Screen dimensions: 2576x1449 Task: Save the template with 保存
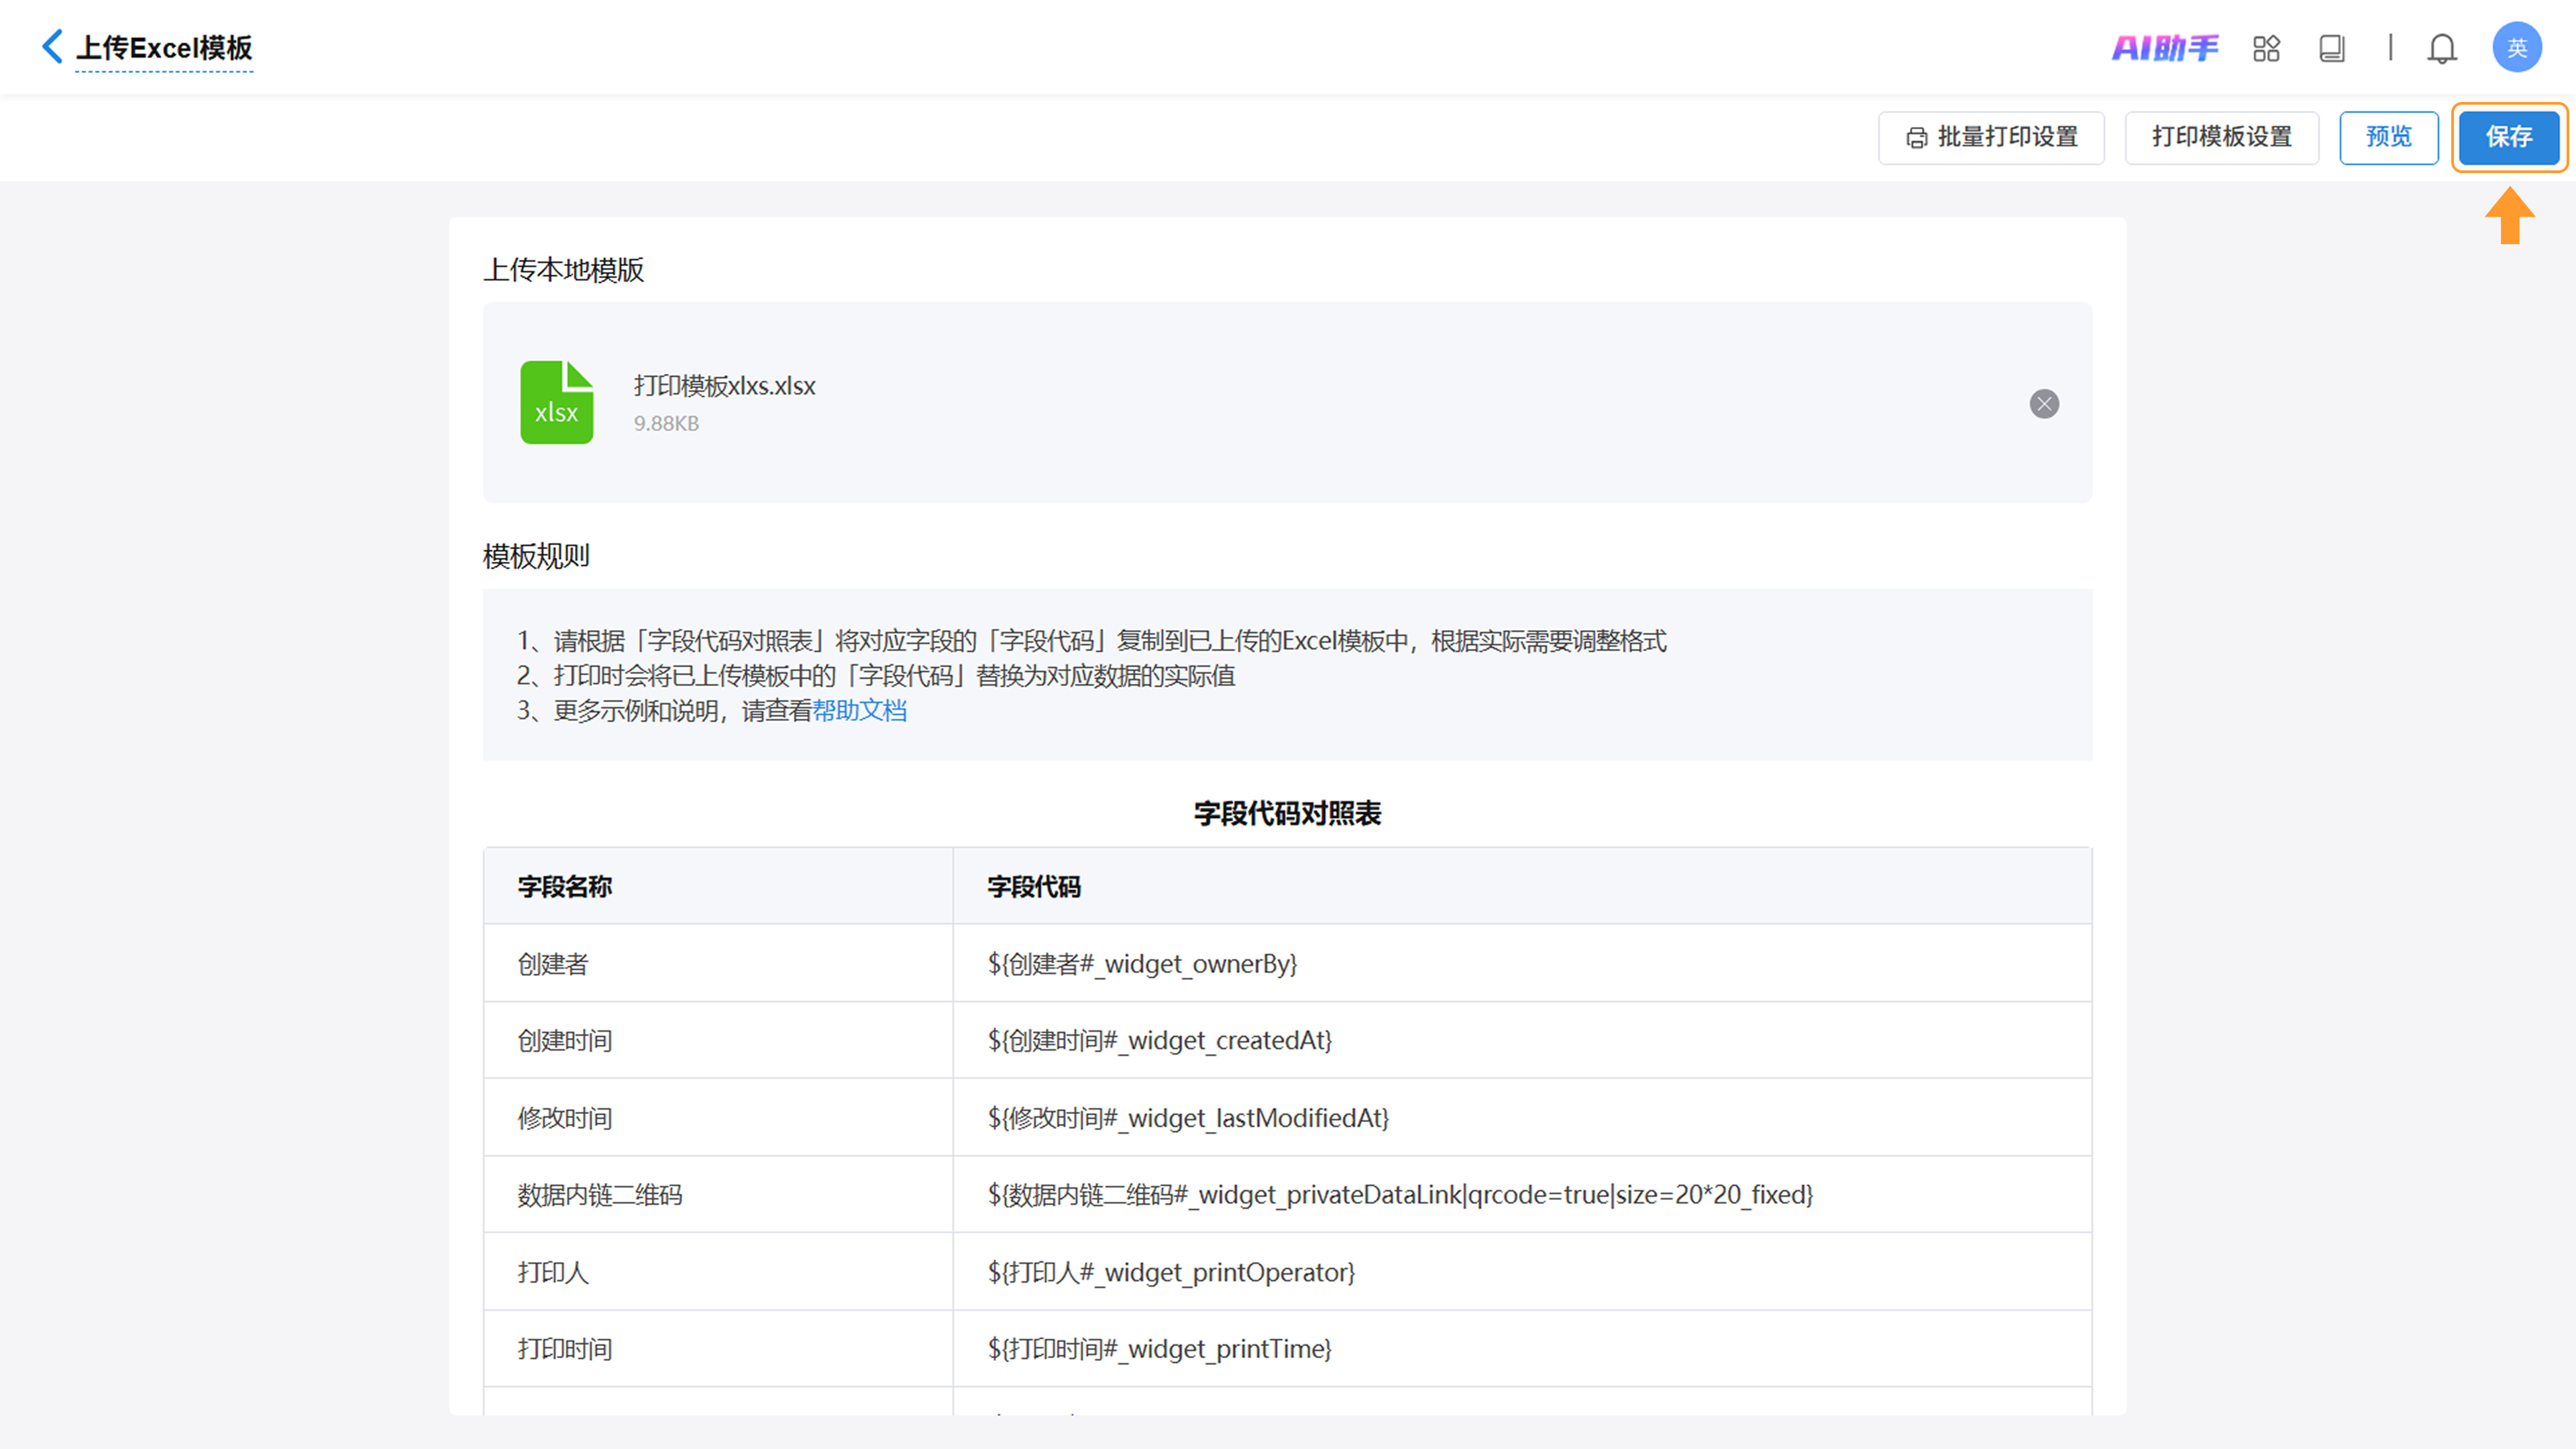point(2508,137)
